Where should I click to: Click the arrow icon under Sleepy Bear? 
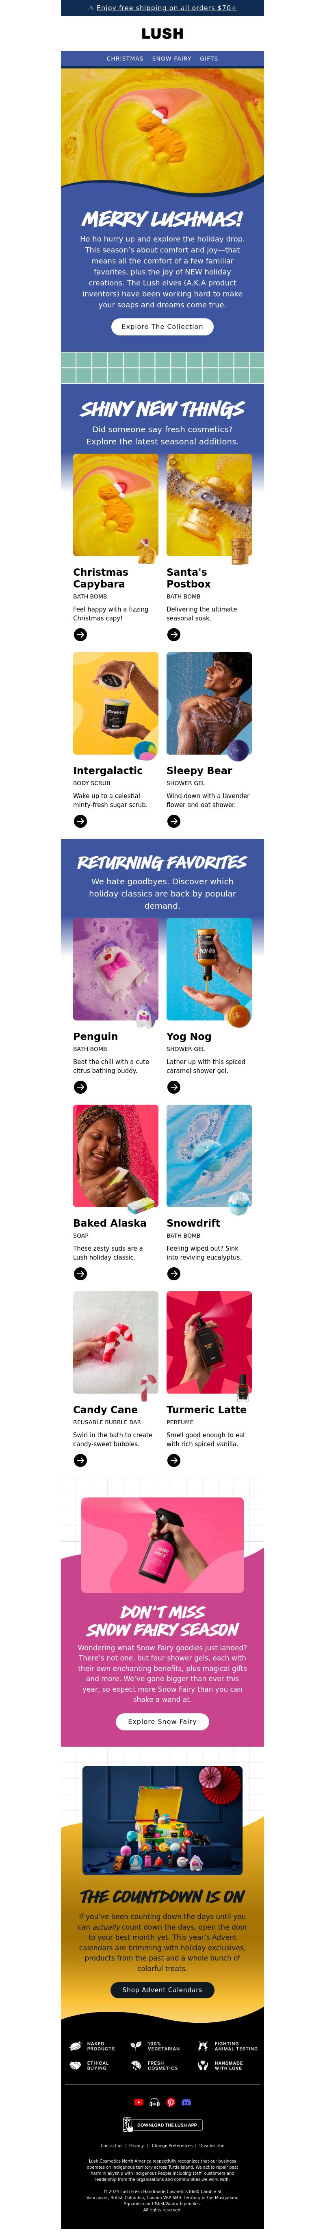pos(173,820)
